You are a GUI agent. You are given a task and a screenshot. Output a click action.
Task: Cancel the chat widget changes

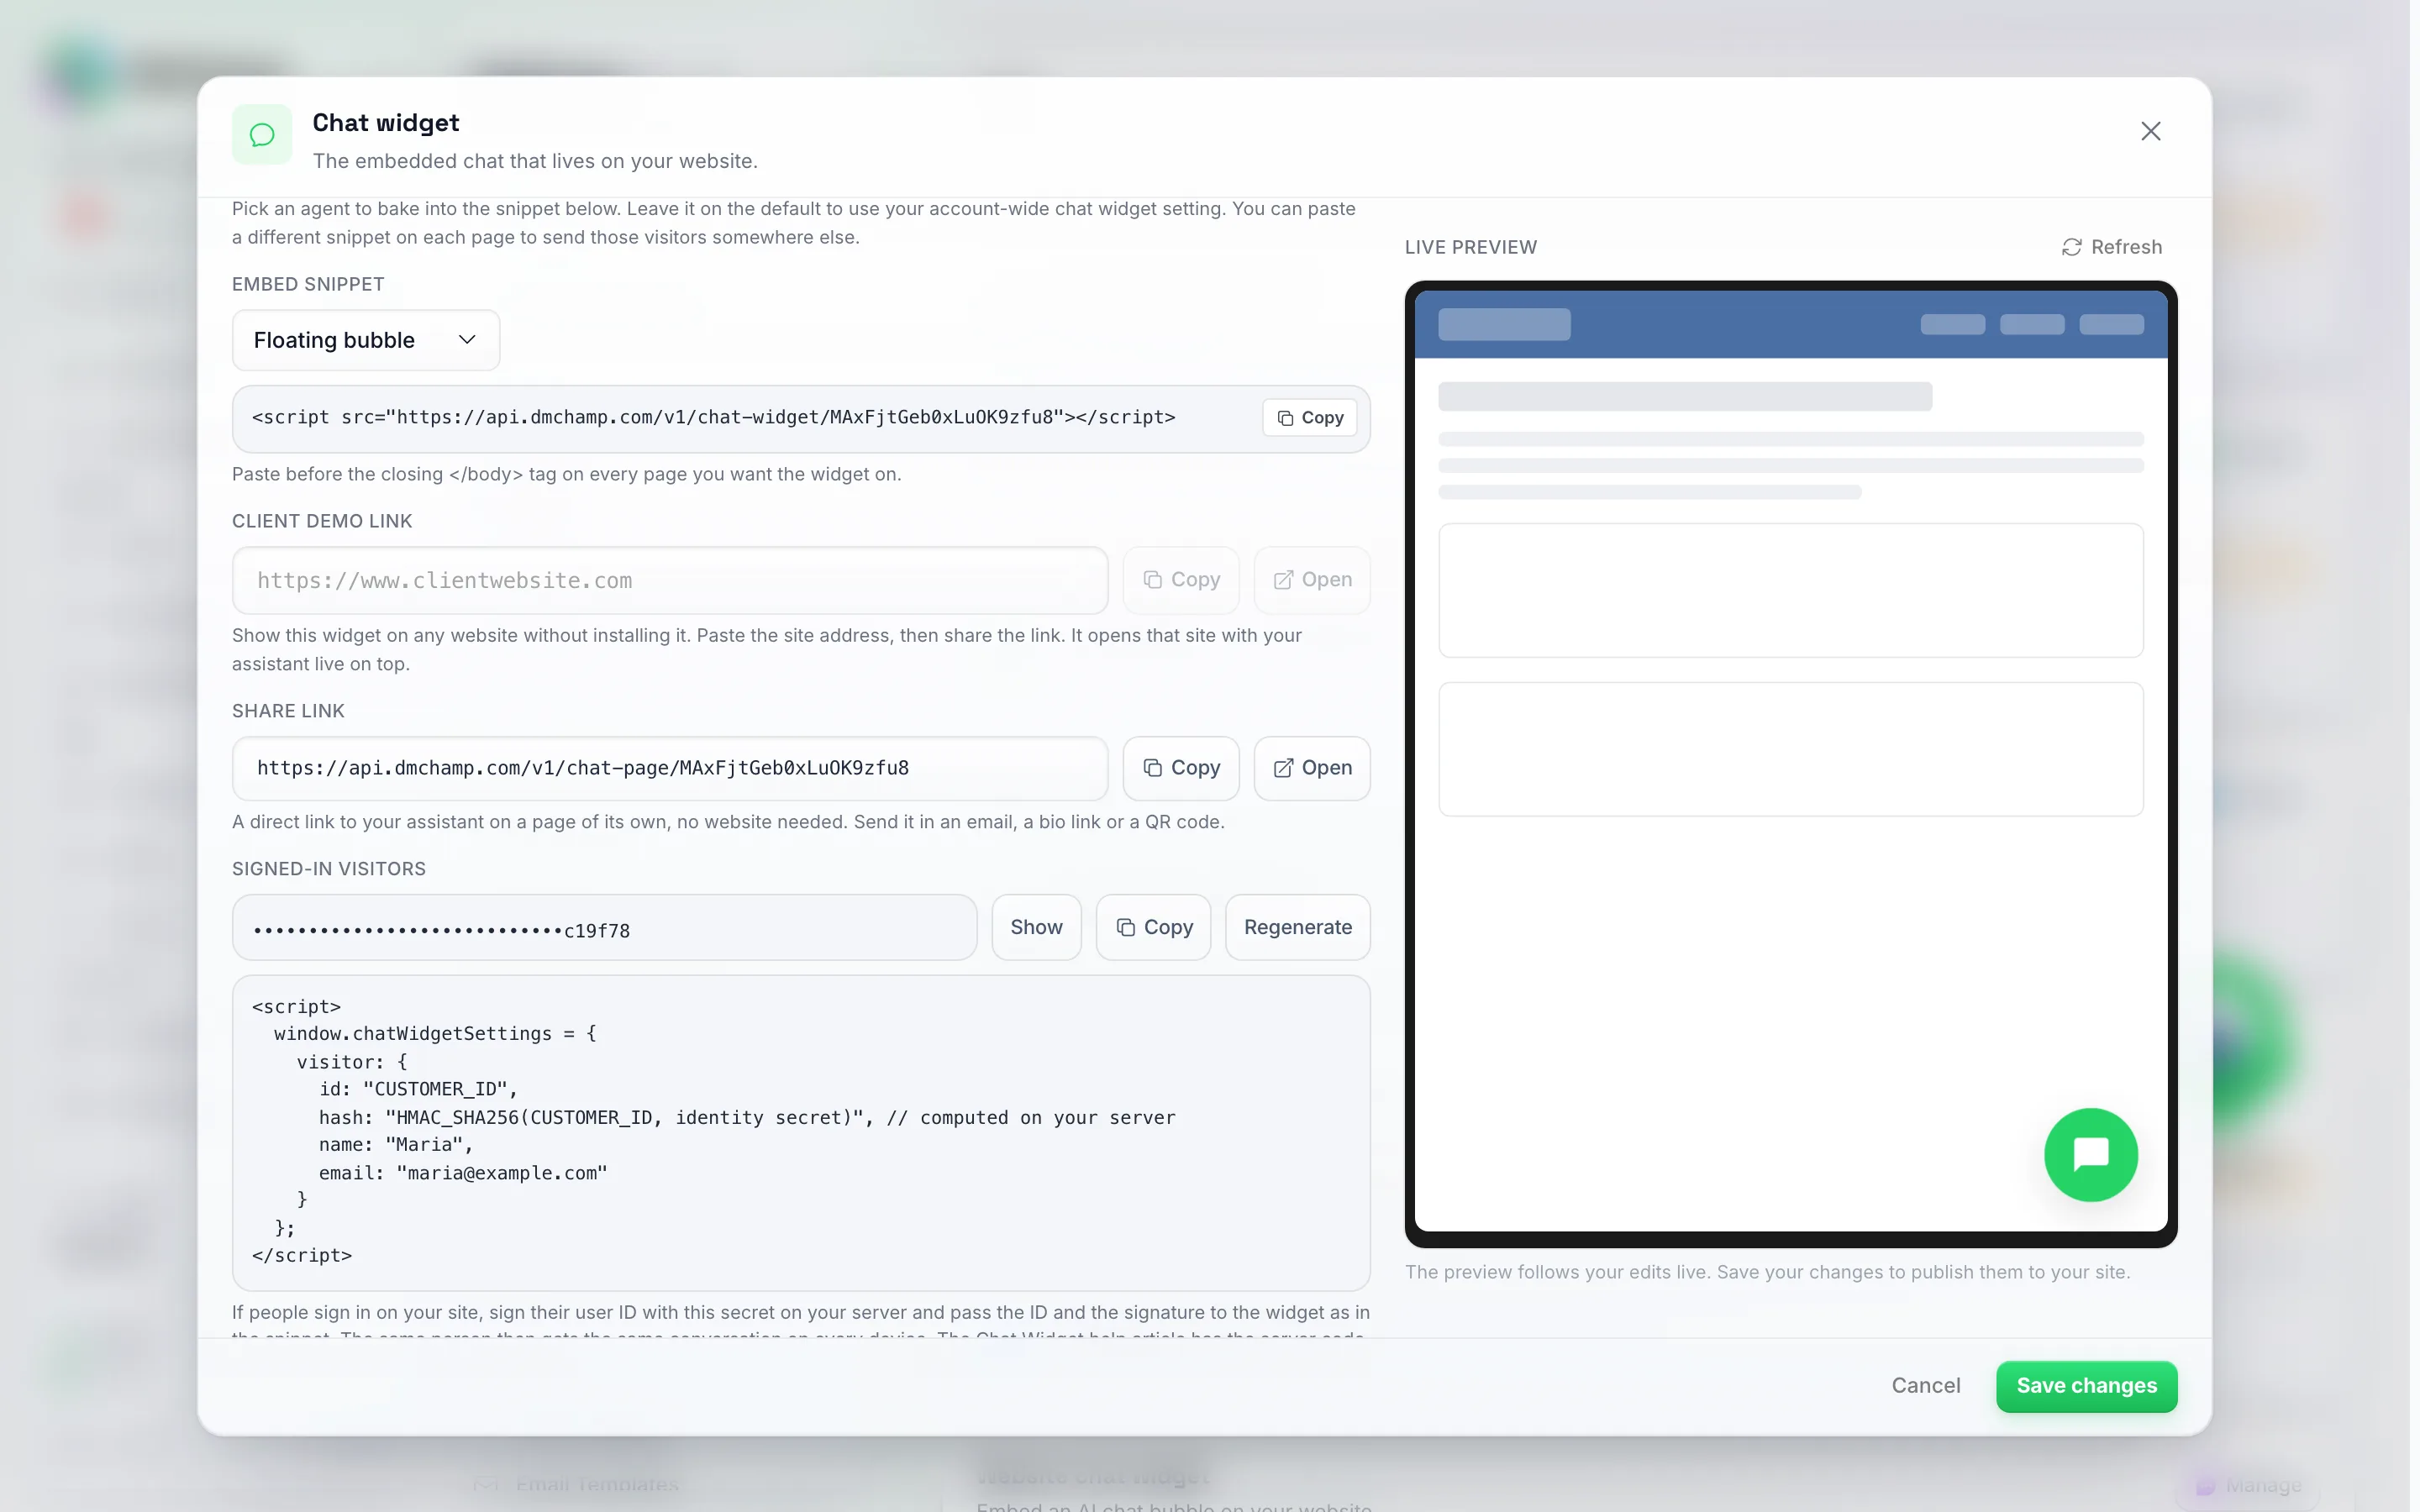(x=1925, y=1386)
